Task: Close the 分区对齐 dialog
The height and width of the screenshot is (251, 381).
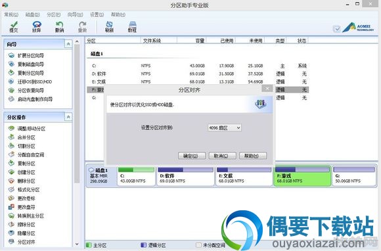Action: click(x=267, y=89)
